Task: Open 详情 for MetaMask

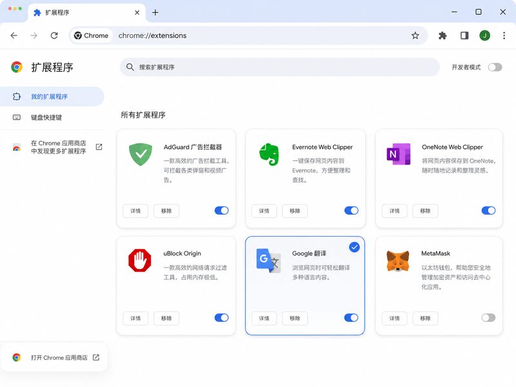Action: [395, 318]
